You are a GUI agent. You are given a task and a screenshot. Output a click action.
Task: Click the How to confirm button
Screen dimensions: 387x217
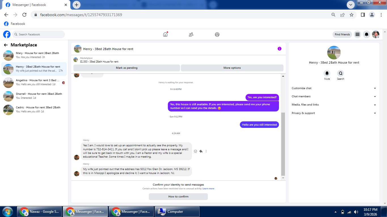pyautogui.click(x=178, y=197)
